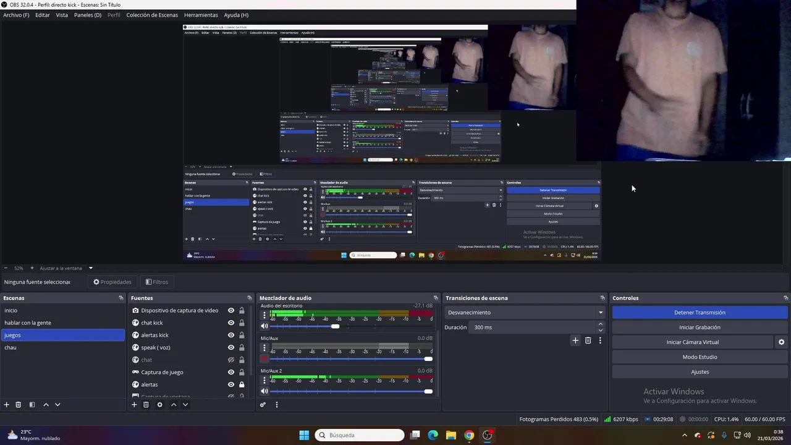791x445 pixels.
Task: Hide the speak ( voz) source
Action: (231, 347)
